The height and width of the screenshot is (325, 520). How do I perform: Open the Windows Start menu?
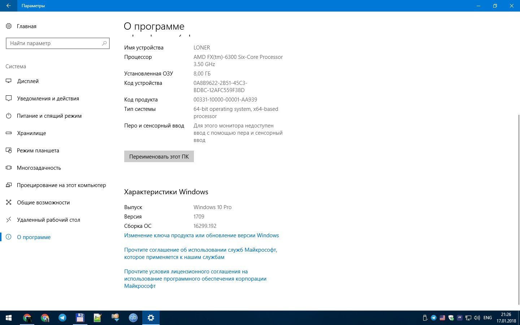[x=9, y=318]
